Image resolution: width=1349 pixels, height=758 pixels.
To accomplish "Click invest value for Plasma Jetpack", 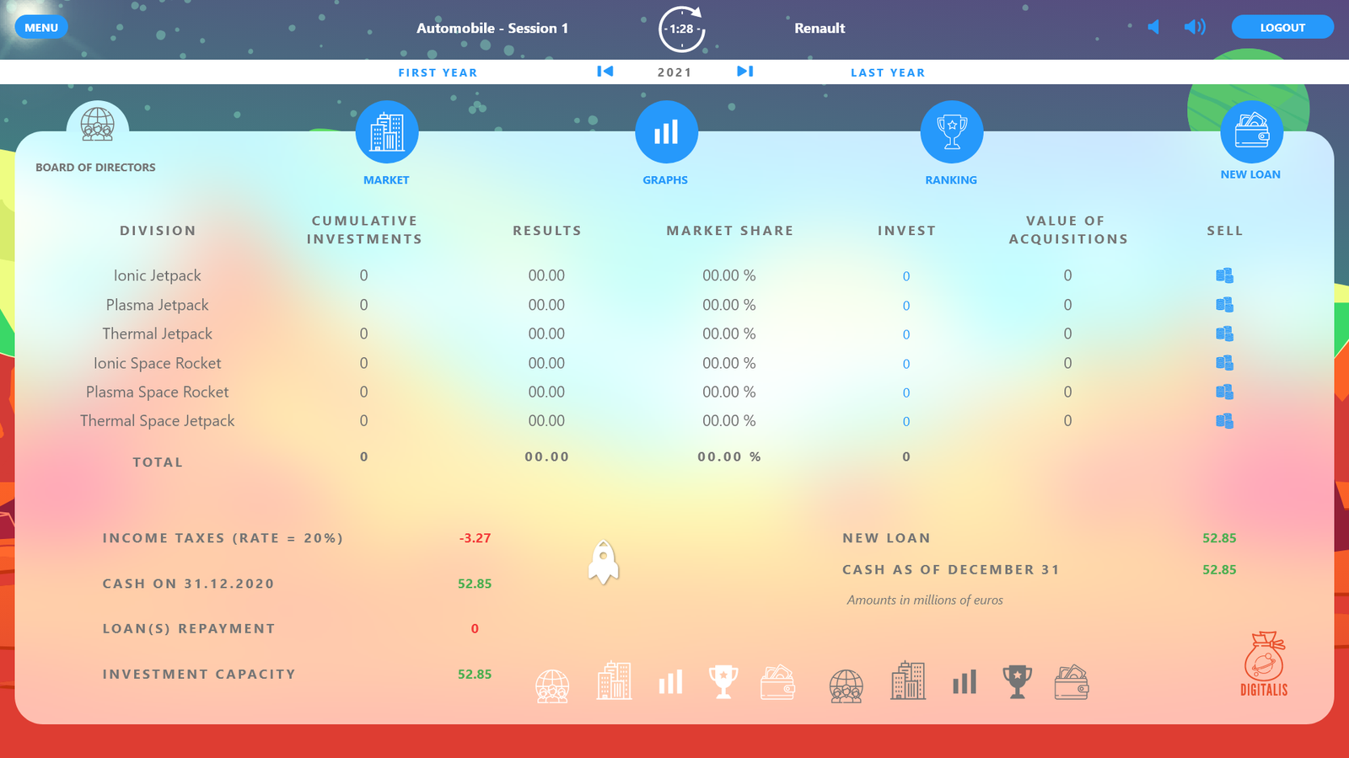I will coord(906,306).
